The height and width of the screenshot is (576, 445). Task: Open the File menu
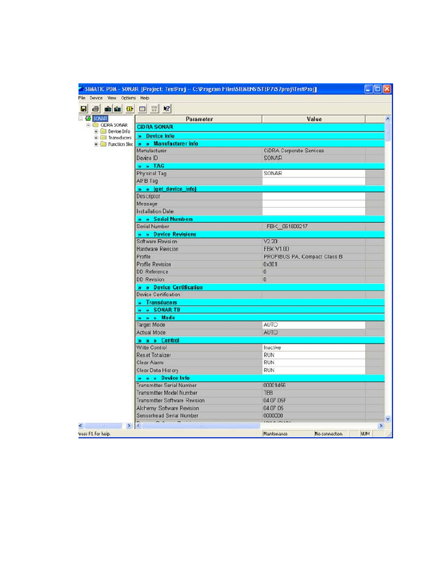click(82, 98)
